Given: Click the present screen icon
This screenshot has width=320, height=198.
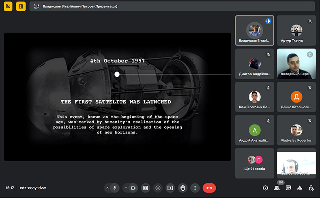Looking at the screenshot, I should pyautogui.click(x=170, y=188).
